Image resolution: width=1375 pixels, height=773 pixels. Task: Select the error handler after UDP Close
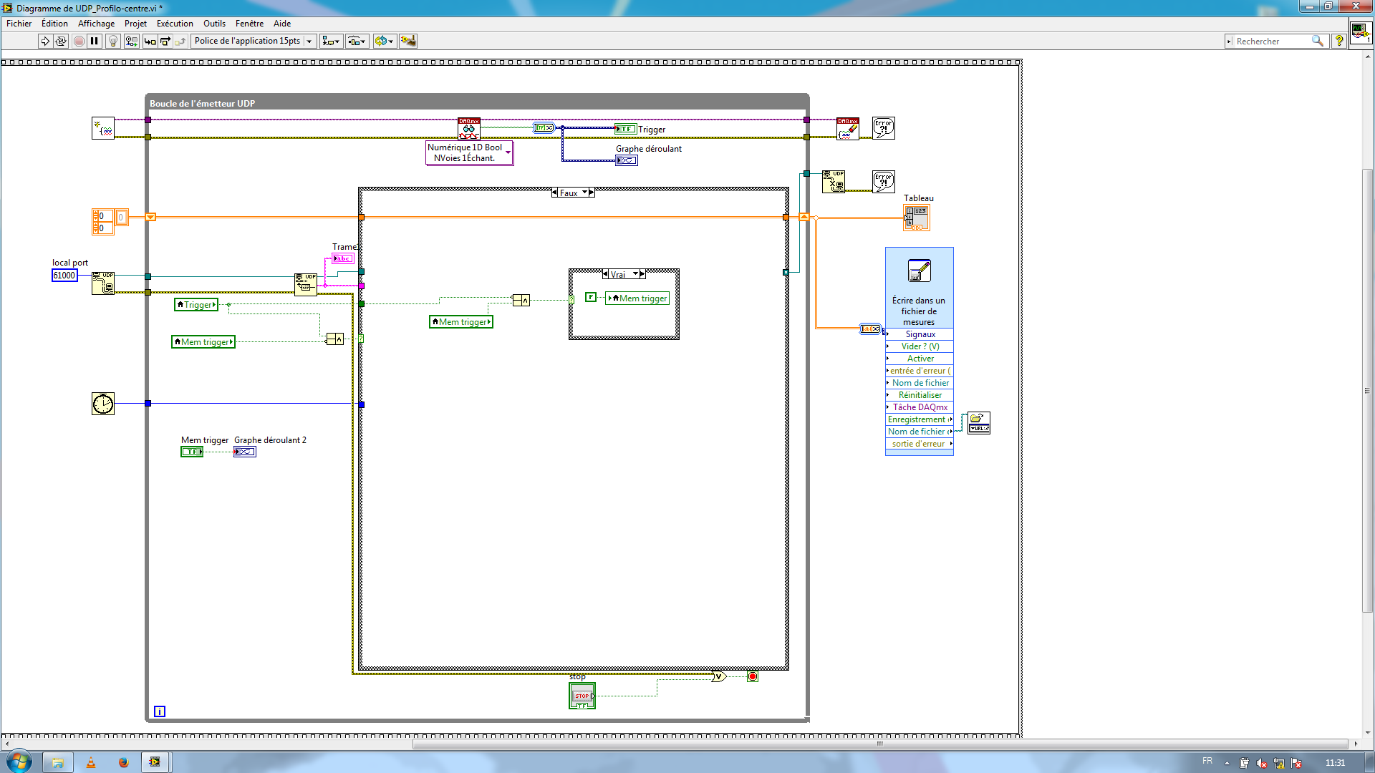click(x=884, y=182)
